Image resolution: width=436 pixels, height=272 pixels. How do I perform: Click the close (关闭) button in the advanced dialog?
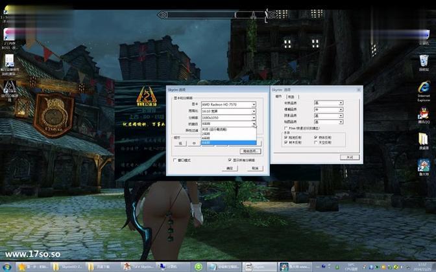pyautogui.click(x=350, y=157)
